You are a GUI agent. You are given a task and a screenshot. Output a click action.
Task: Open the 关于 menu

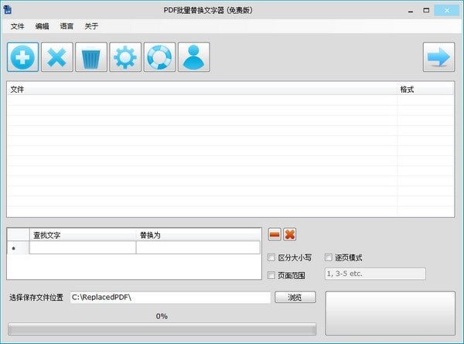coord(91,26)
